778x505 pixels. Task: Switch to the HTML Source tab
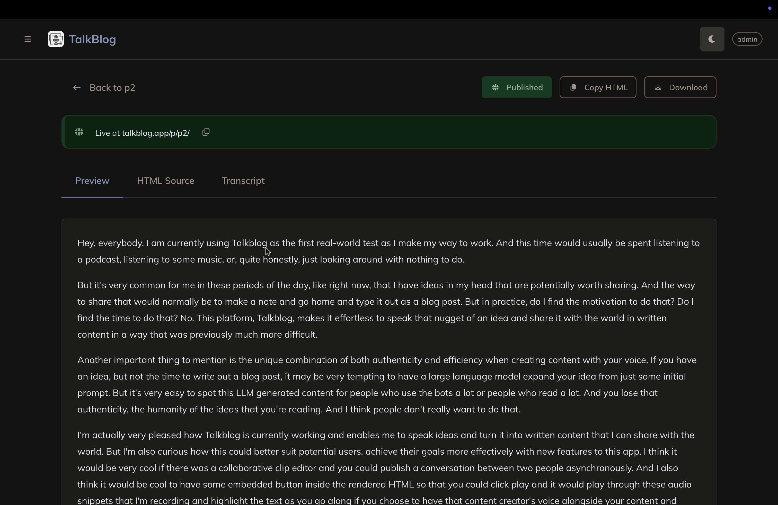coord(165,181)
